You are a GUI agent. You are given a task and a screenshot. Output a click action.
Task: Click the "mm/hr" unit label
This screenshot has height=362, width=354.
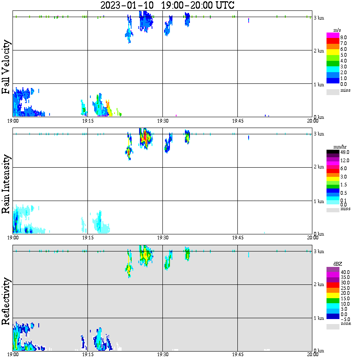340,147
